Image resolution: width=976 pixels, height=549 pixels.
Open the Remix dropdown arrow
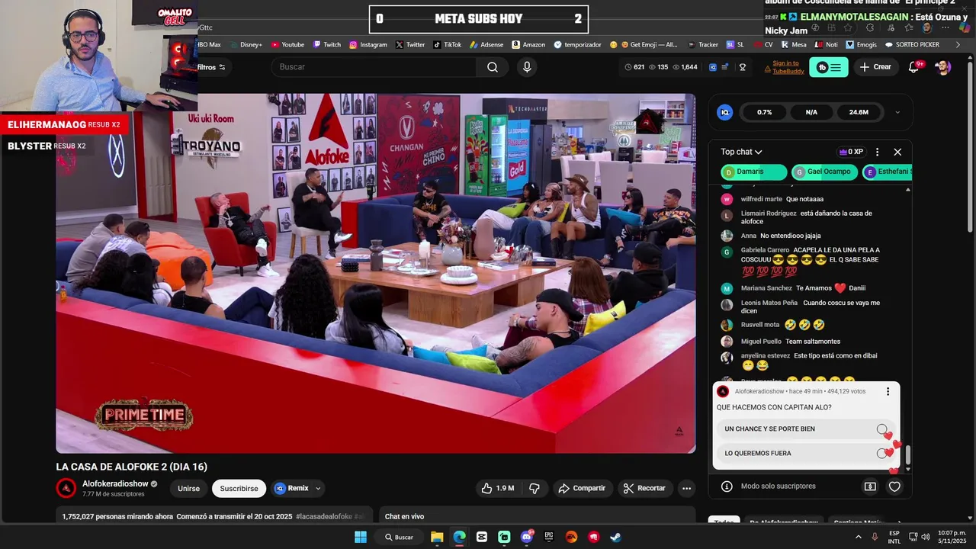[318, 488]
